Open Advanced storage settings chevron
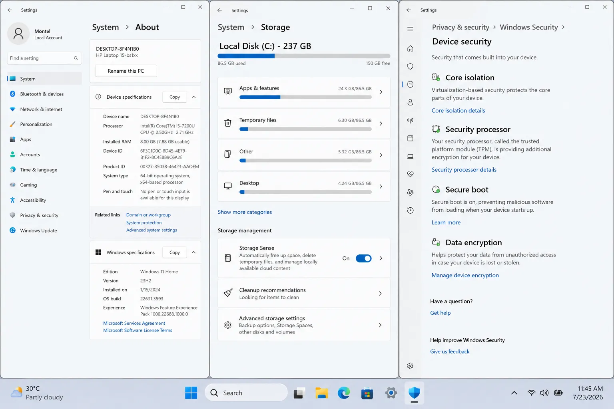The height and width of the screenshot is (409, 614). [x=380, y=325]
